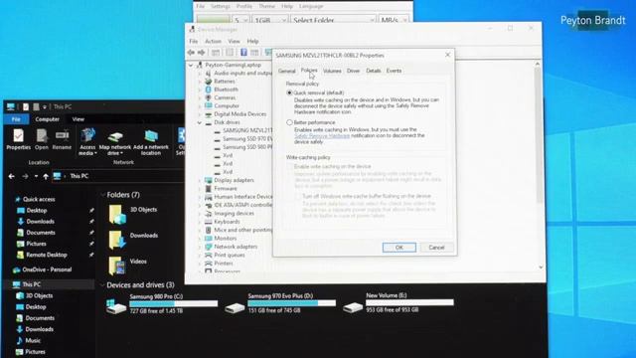Open Computer ribbon tab in File Explorer

click(x=47, y=119)
